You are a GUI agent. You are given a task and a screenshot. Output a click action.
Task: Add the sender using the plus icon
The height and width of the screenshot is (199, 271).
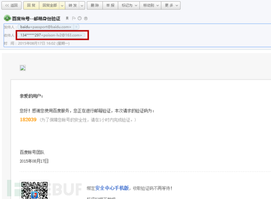(77, 27)
